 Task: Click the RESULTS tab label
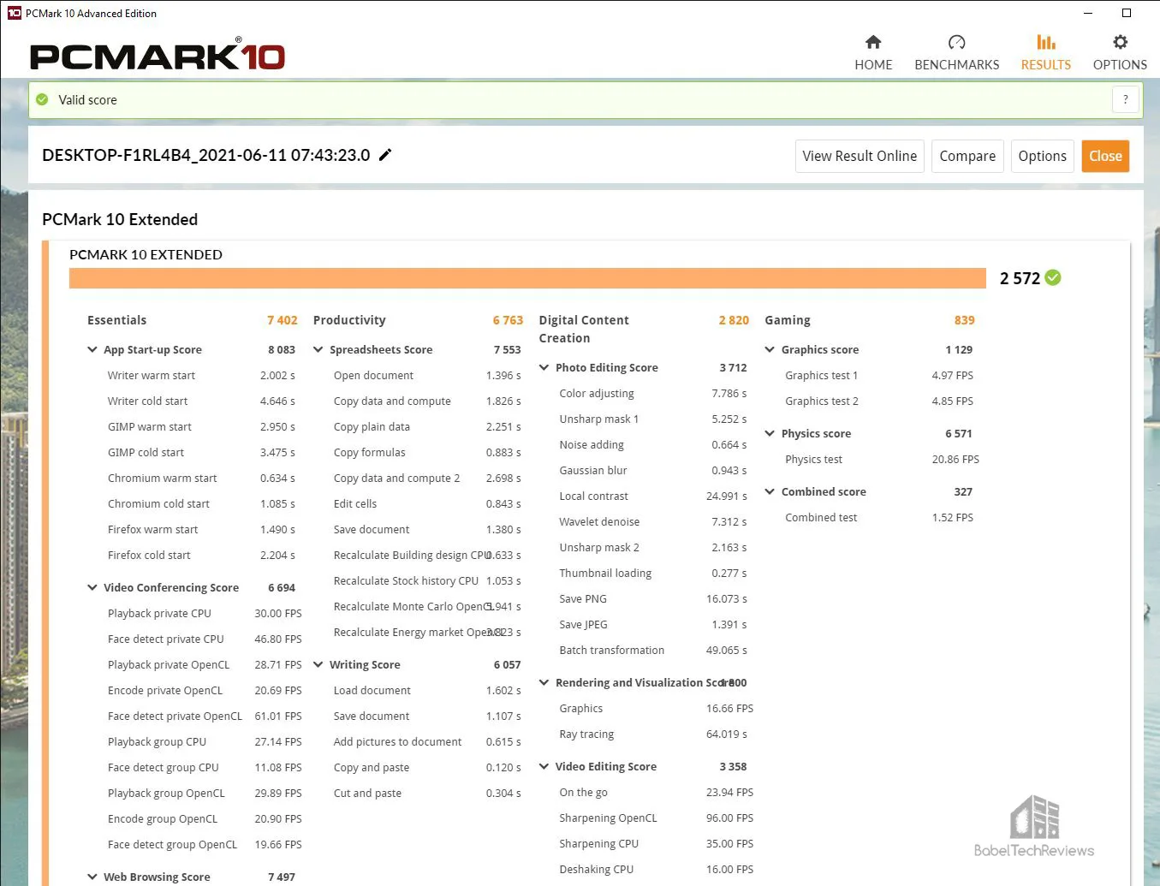[x=1045, y=65]
